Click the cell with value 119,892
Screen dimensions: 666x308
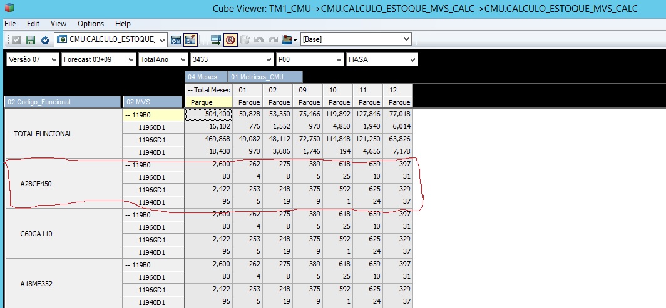click(337, 114)
